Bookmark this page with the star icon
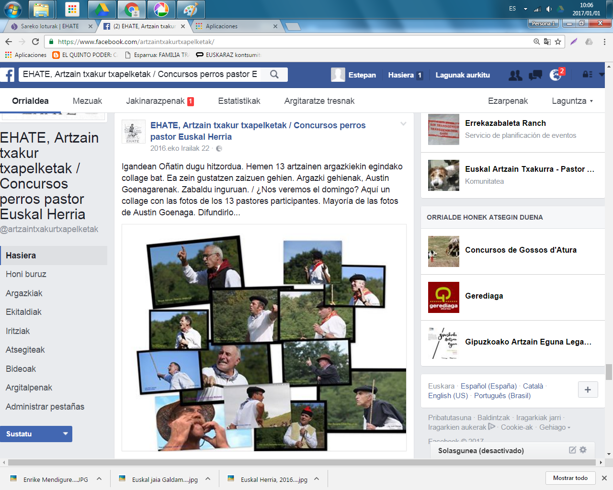This screenshot has height=490, width=613. [x=558, y=42]
